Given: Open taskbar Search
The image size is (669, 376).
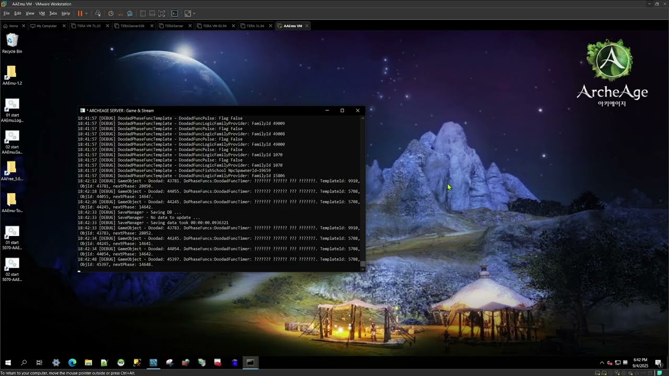Looking at the screenshot, I should 24,362.
